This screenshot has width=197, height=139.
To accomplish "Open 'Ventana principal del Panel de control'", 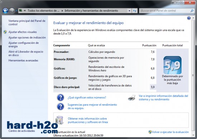I will coord(27,23).
